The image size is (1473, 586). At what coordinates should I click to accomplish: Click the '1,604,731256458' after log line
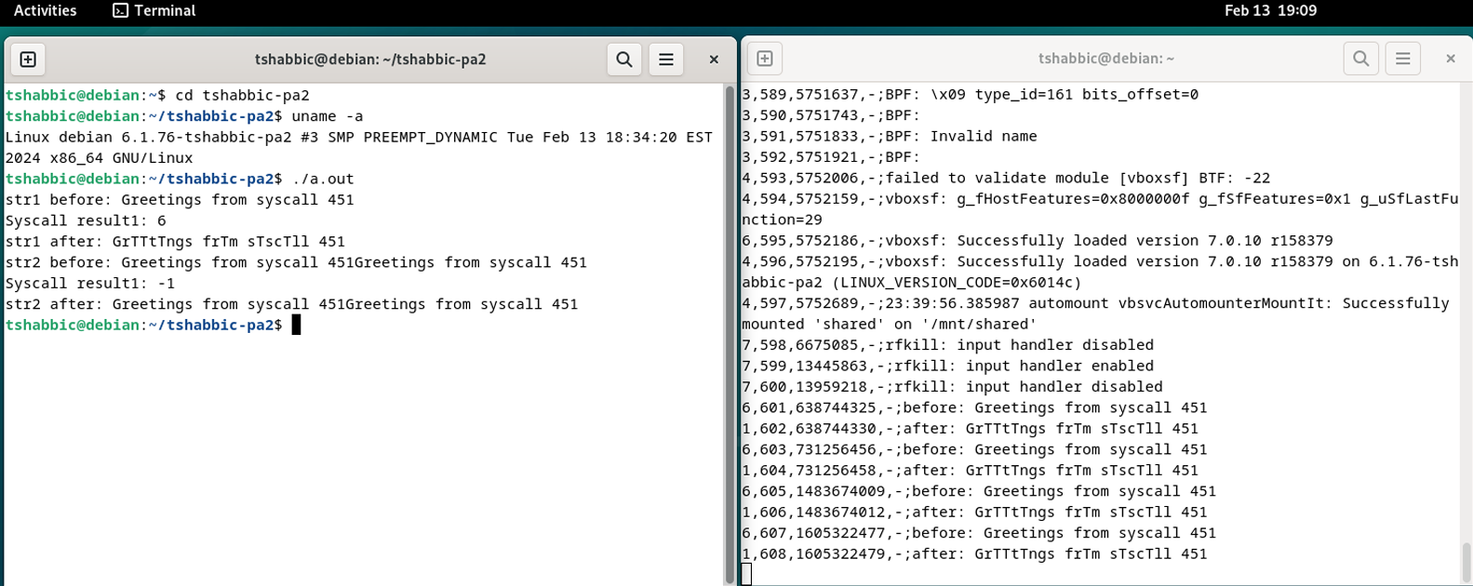click(x=970, y=470)
